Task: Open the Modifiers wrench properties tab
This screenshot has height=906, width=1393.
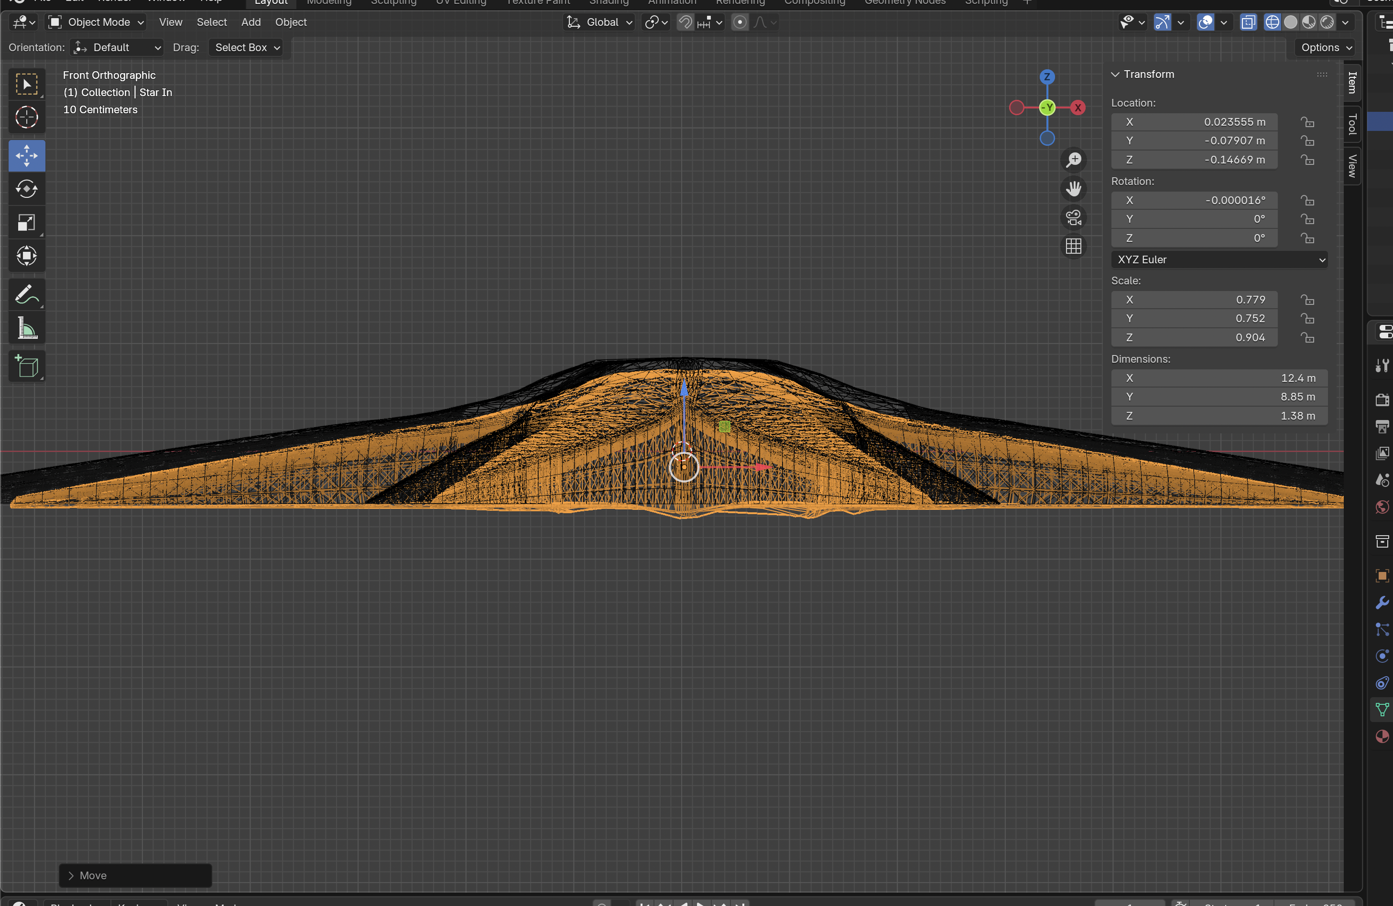Action: click(1382, 603)
